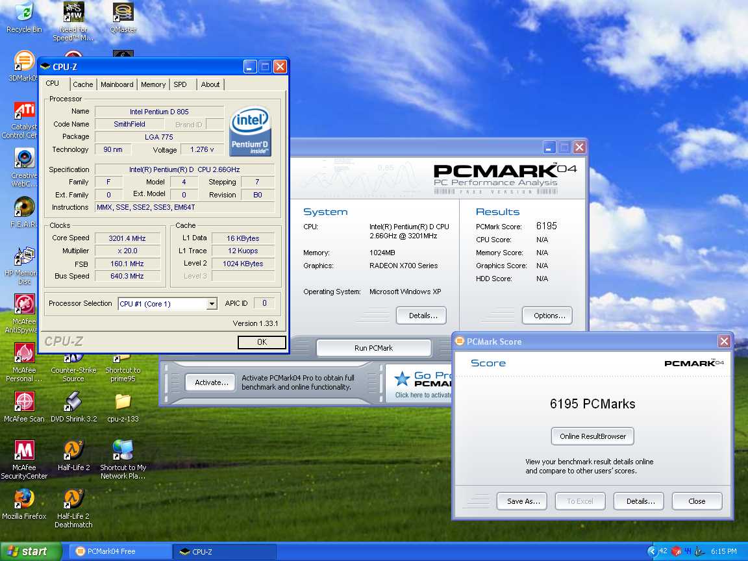Open ATI Catalyst Control Center icon
The width and height of the screenshot is (748, 561).
24,110
